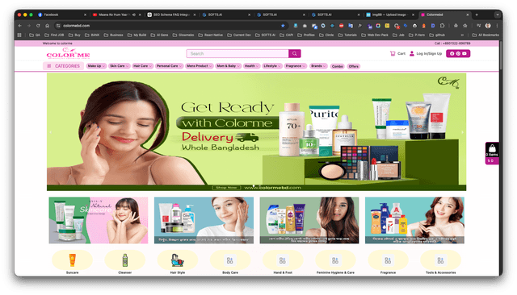The height and width of the screenshot is (295, 517).
Task: Open the Offers link in navigation
Action: [354, 66]
